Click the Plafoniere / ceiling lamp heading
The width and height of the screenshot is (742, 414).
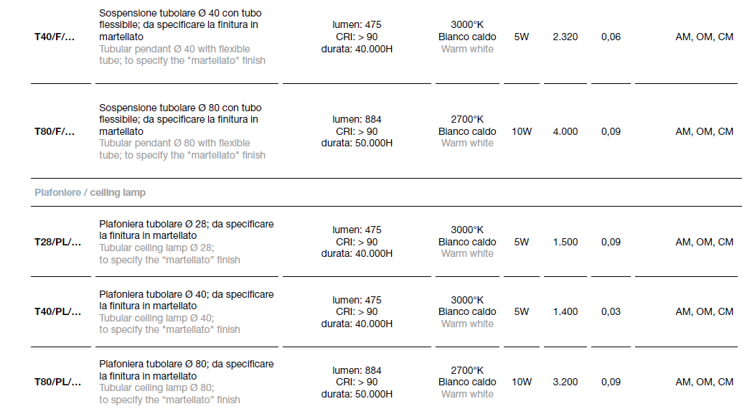pyautogui.click(x=90, y=192)
